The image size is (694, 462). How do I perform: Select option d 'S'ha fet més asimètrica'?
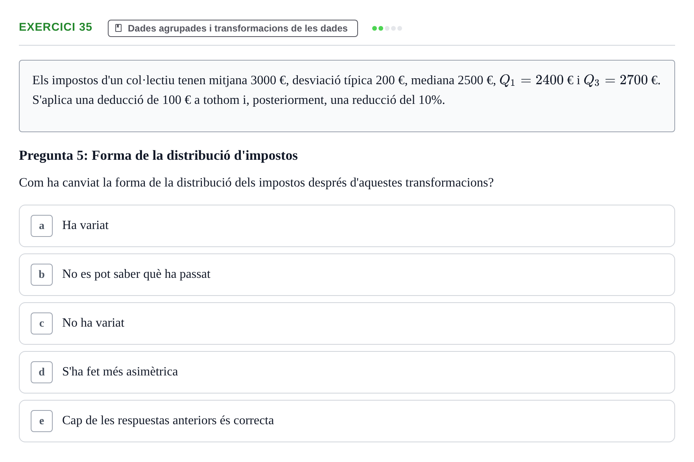(347, 372)
